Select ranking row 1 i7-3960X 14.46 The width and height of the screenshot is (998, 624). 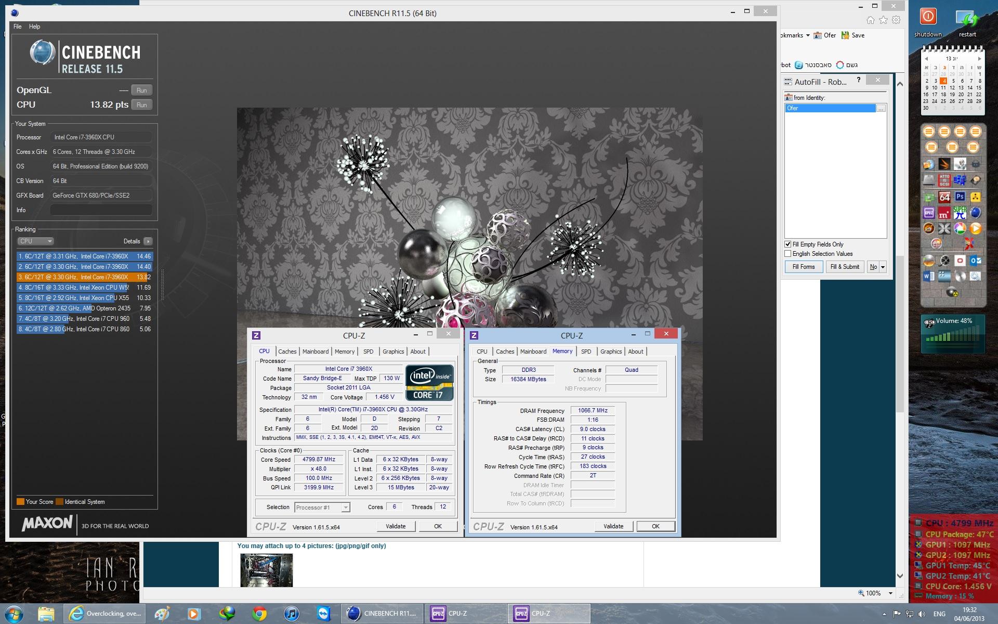pyautogui.click(x=85, y=256)
